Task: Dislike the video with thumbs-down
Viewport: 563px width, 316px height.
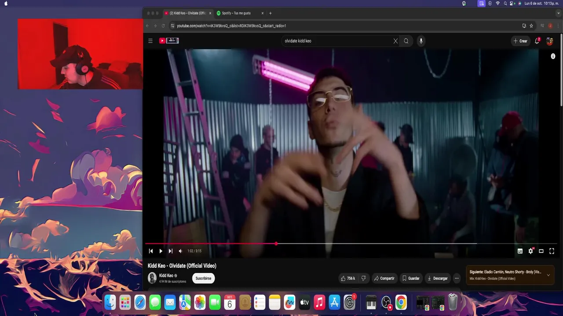Action: pos(363,278)
